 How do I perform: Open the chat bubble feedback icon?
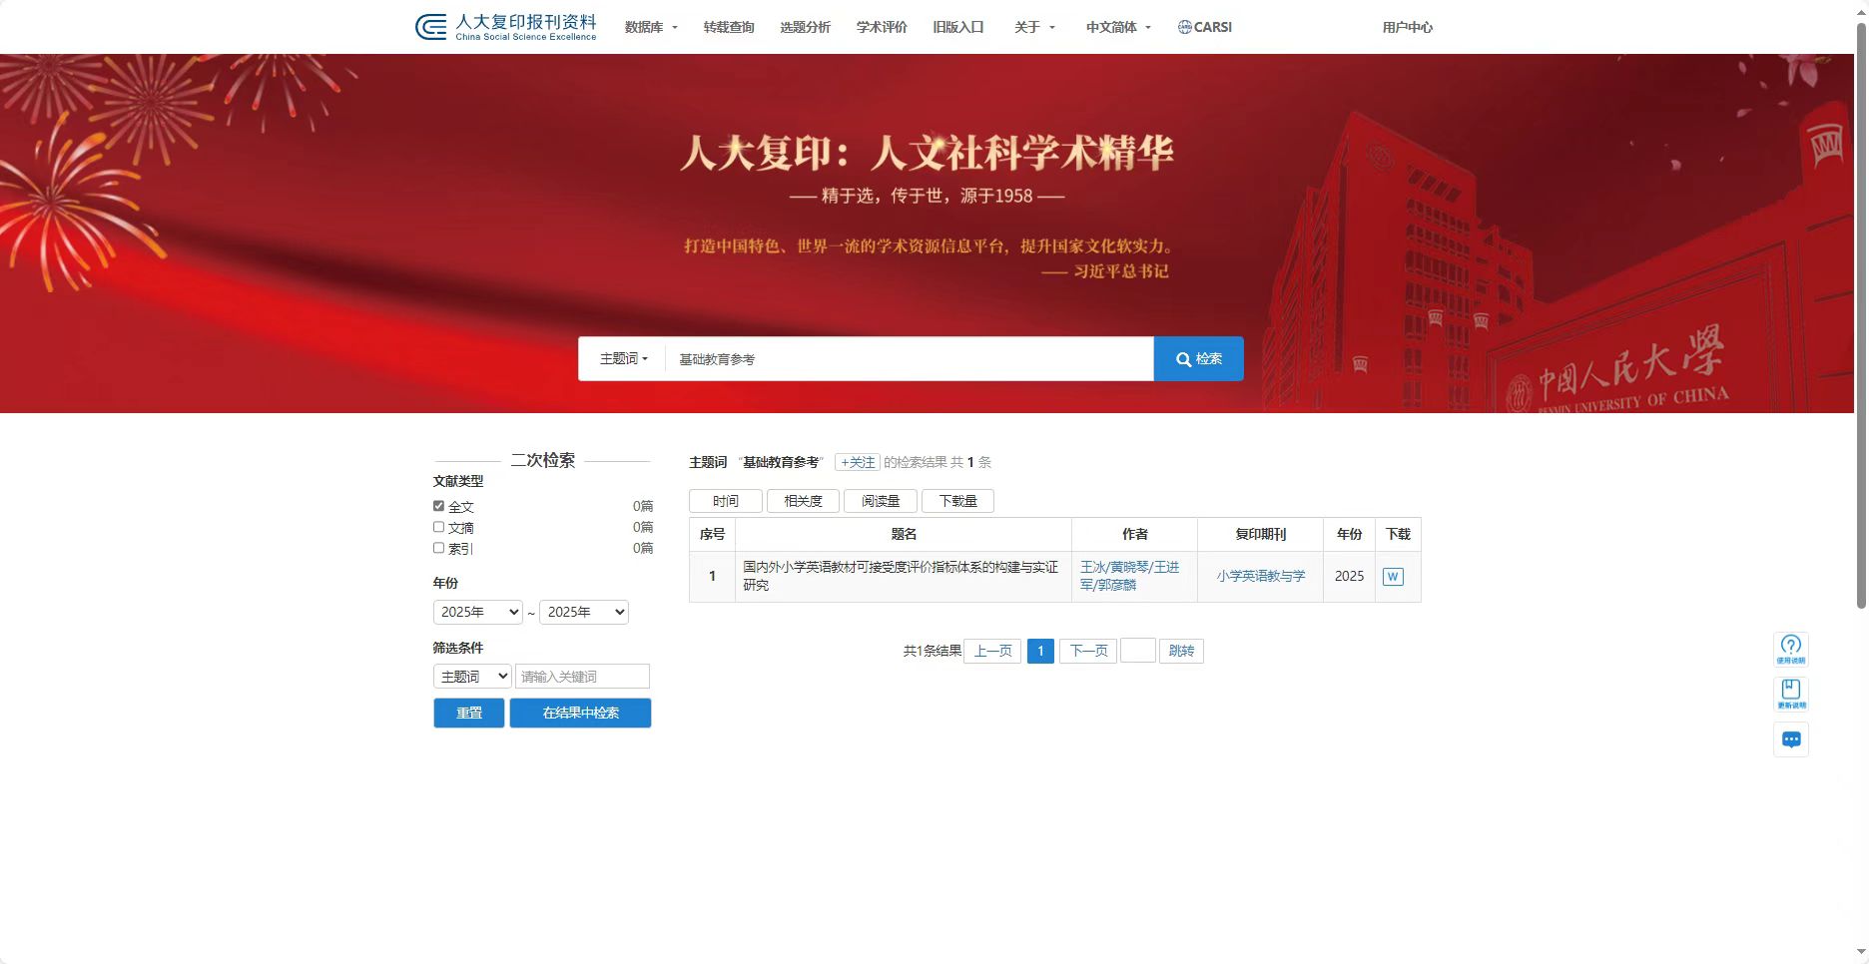click(1790, 739)
